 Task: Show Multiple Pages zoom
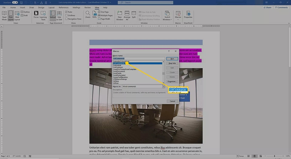[105, 15]
